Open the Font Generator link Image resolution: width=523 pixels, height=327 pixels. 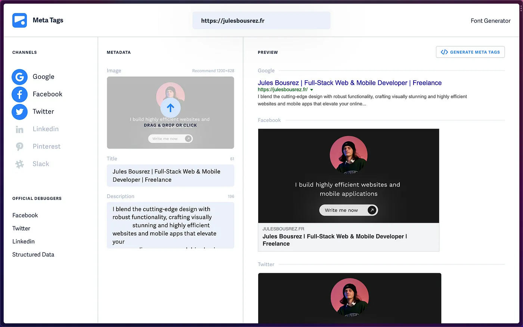pyautogui.click(x=490, y=21)
